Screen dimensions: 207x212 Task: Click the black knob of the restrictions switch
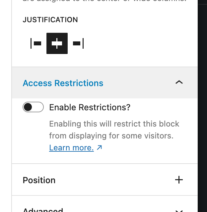(28, 107)
